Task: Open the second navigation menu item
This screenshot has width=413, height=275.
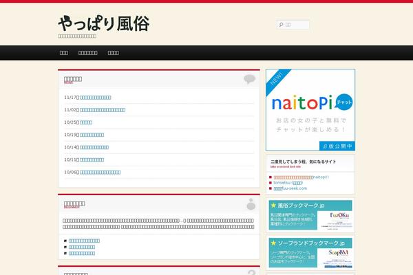Action: [87, 53]
